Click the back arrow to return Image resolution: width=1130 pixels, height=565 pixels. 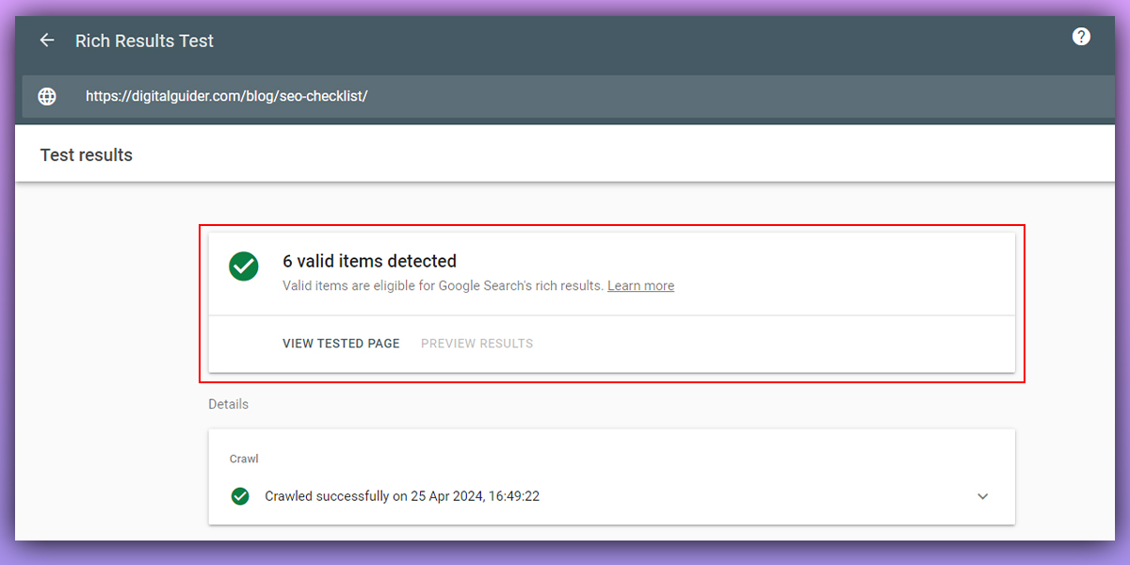point(46,40)
